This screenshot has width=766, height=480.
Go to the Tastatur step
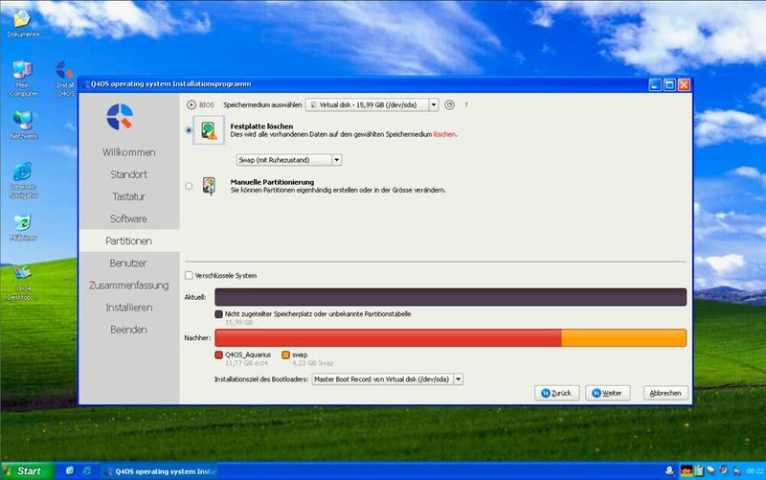point(129,196)
